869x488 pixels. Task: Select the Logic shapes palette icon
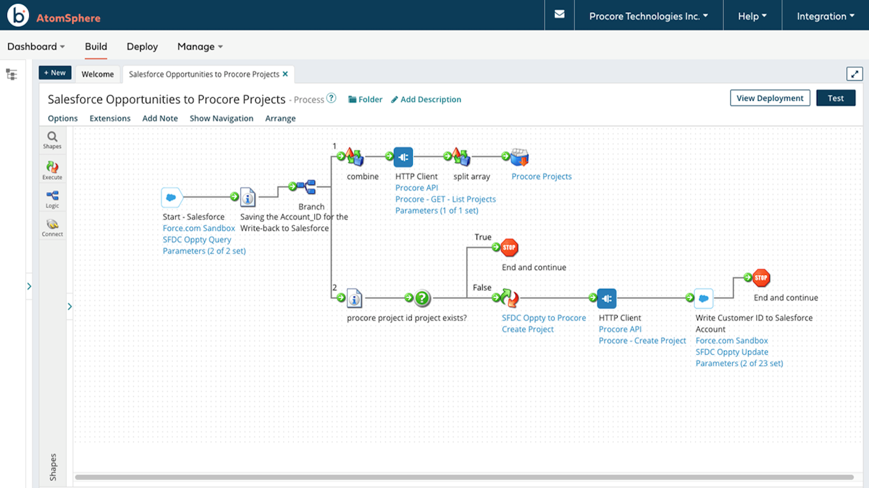[x=52, y=198]
